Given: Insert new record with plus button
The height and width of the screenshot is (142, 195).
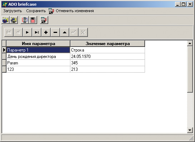Looking at the screenshot, I should pos(46,33).
